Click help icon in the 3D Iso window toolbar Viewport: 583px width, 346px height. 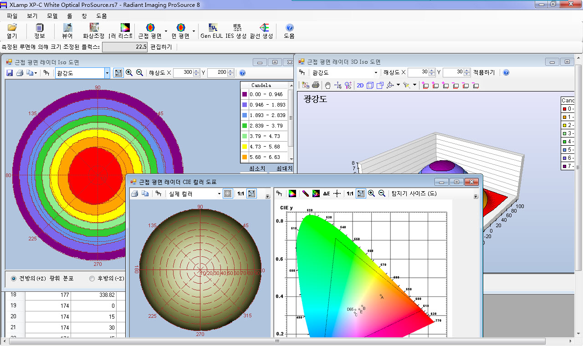click(x=506, y=72)
